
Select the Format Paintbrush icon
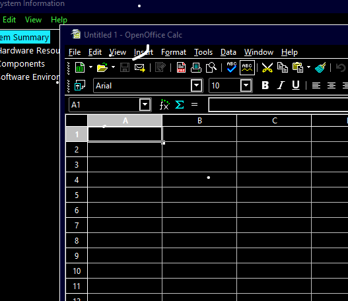click(320, 67)
